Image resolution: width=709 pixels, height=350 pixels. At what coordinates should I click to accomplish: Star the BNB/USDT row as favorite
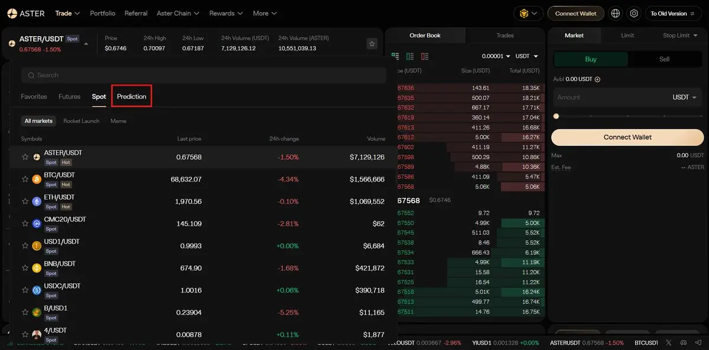(x=25, y=268)
